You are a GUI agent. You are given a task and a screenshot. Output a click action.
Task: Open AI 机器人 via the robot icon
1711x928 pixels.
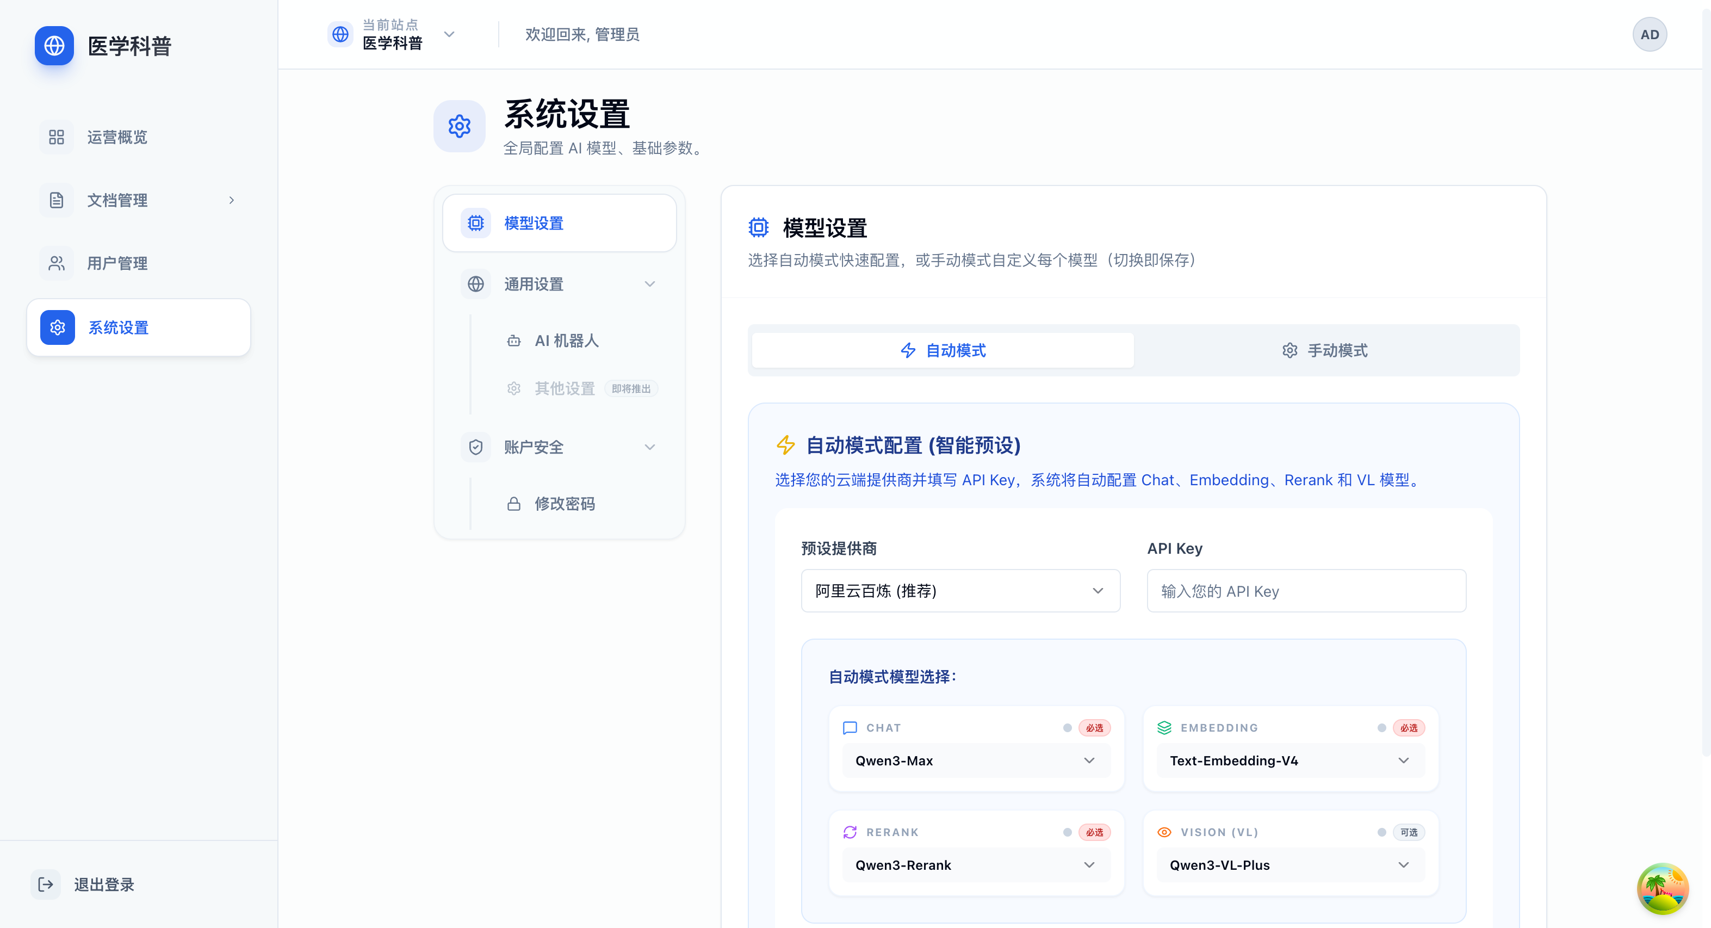tap(513, 341)
